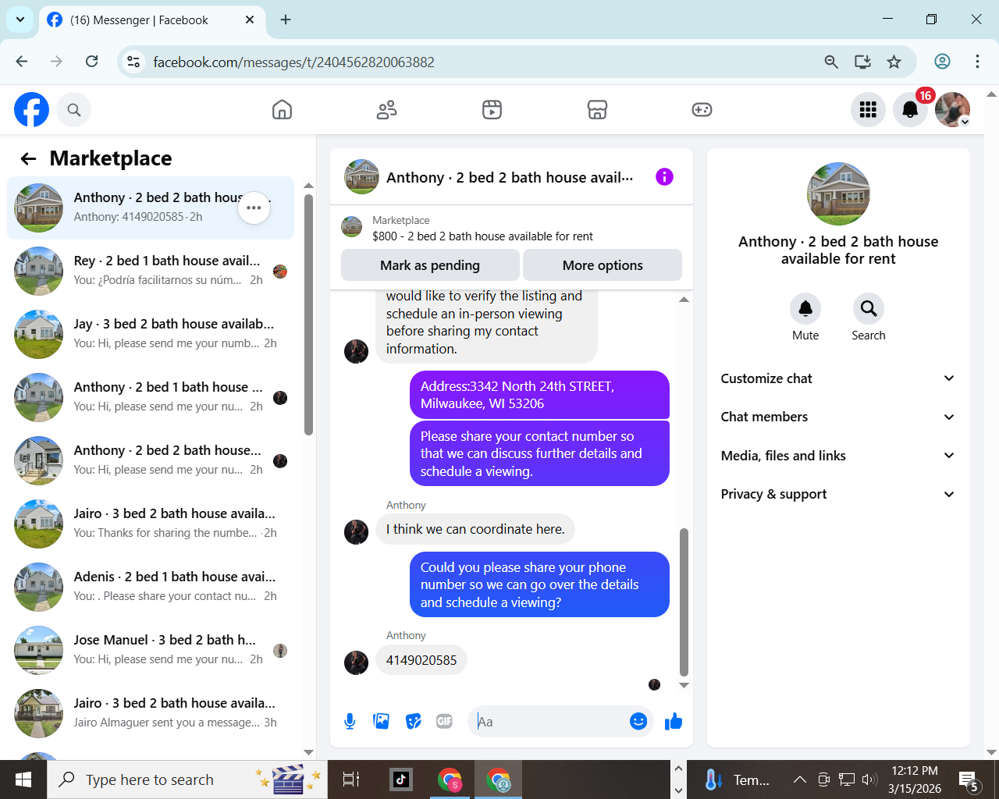Viewport: 999px width, 799px height.
Task: Open the Jairo chat "Thanks for sharing the number"
Action: pyautogui.click(x=151, y=524)
